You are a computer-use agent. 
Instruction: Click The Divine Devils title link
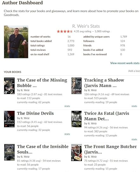[x=36, y=113]
